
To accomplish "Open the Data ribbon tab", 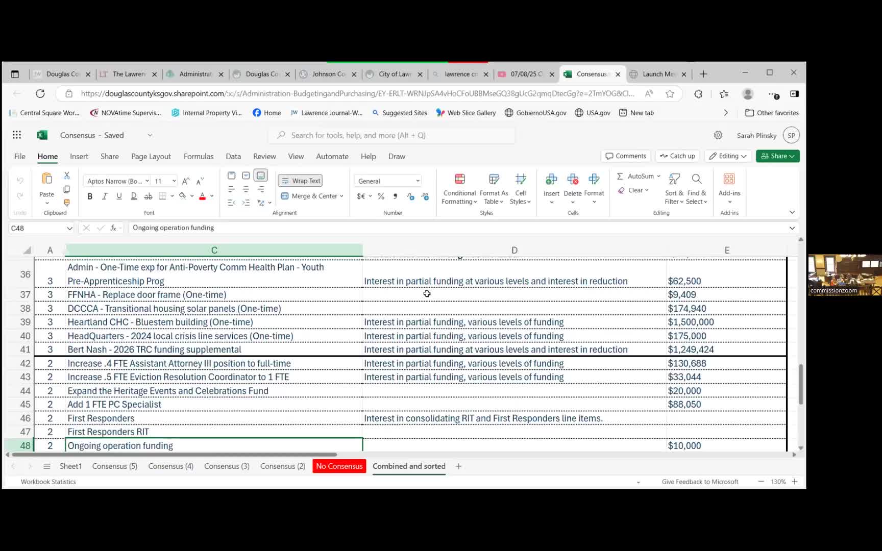I will pos(233,156).
